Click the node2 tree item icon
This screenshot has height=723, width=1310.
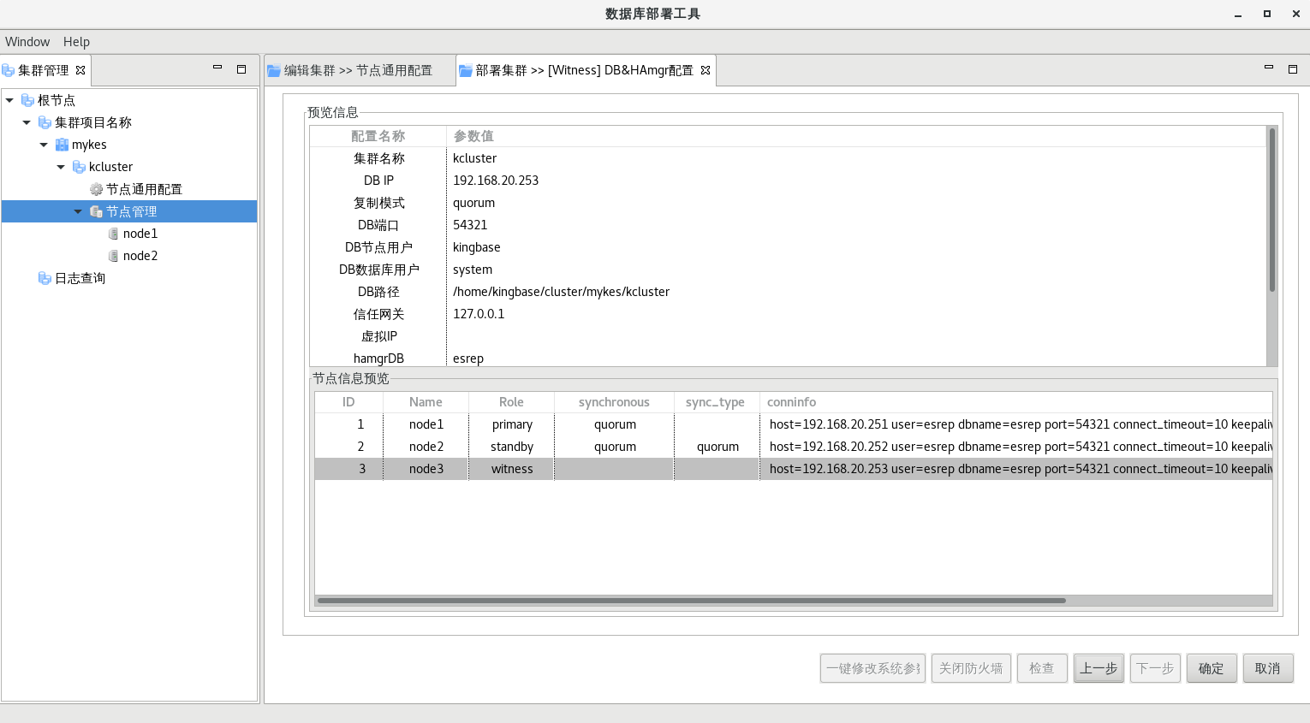113,256
